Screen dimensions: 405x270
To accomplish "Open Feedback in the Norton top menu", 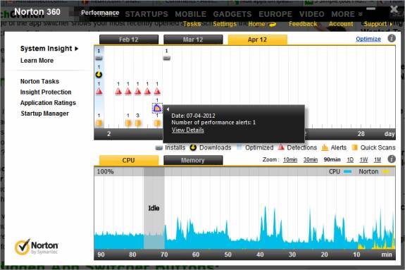I will 303,24.
